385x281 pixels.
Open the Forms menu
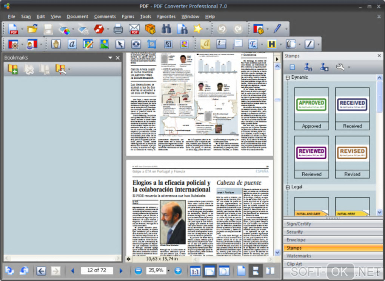coord(128,17)
